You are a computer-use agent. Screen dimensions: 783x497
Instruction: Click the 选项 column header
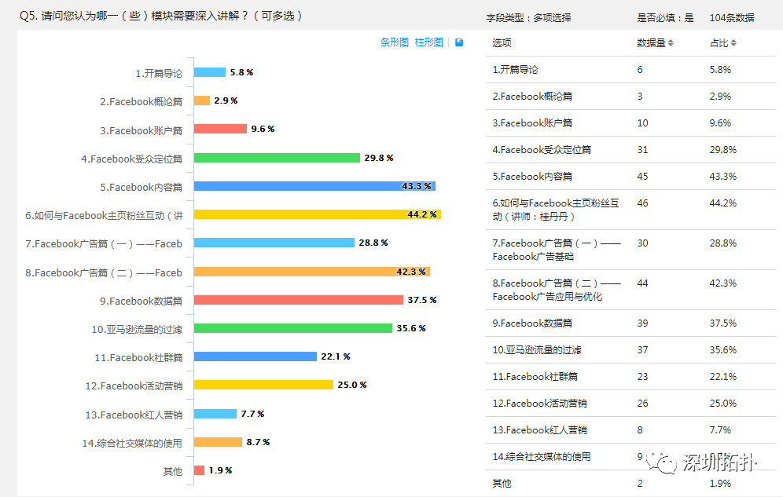coord(502,43)
